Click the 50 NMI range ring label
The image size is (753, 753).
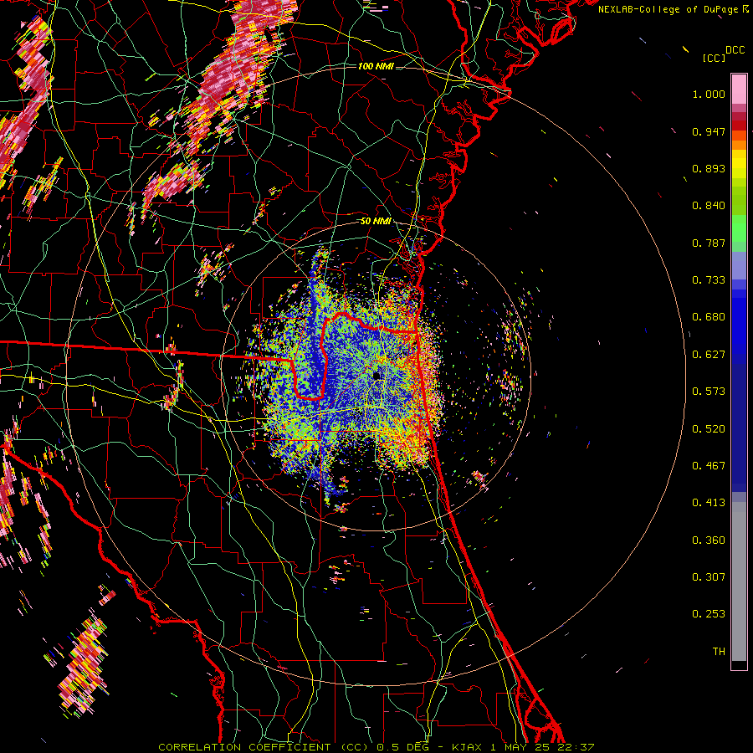tap(376, 222)
